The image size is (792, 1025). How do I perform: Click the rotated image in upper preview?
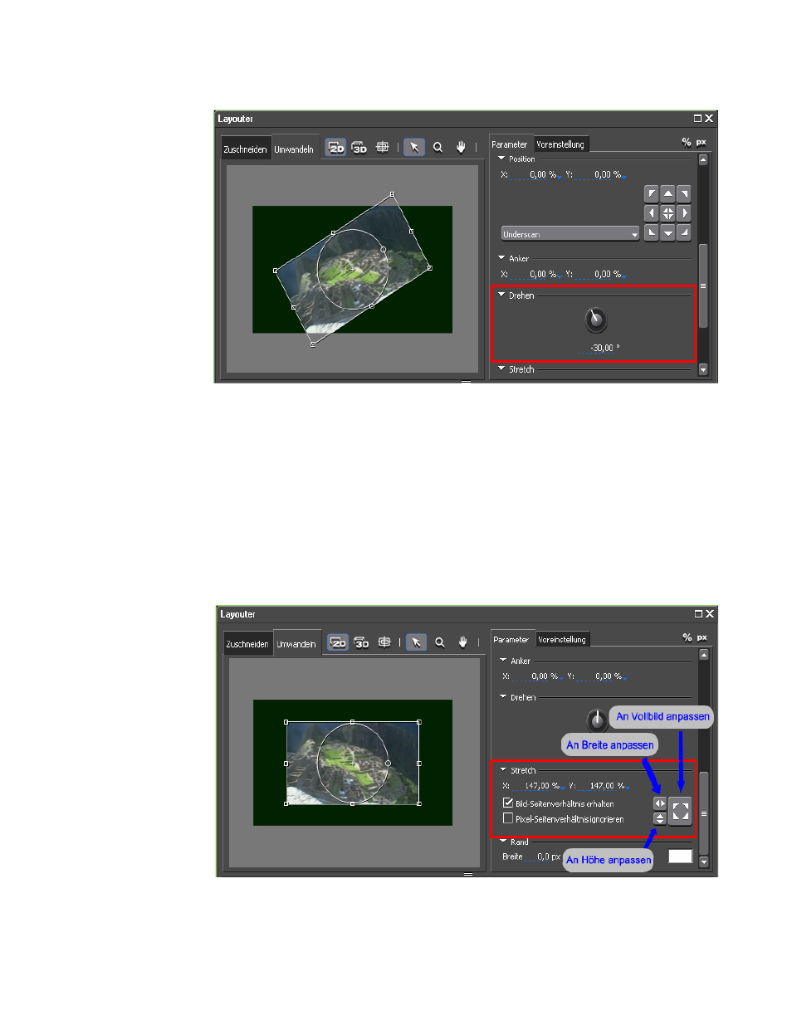pyautogui.click(x=352, y=269)
